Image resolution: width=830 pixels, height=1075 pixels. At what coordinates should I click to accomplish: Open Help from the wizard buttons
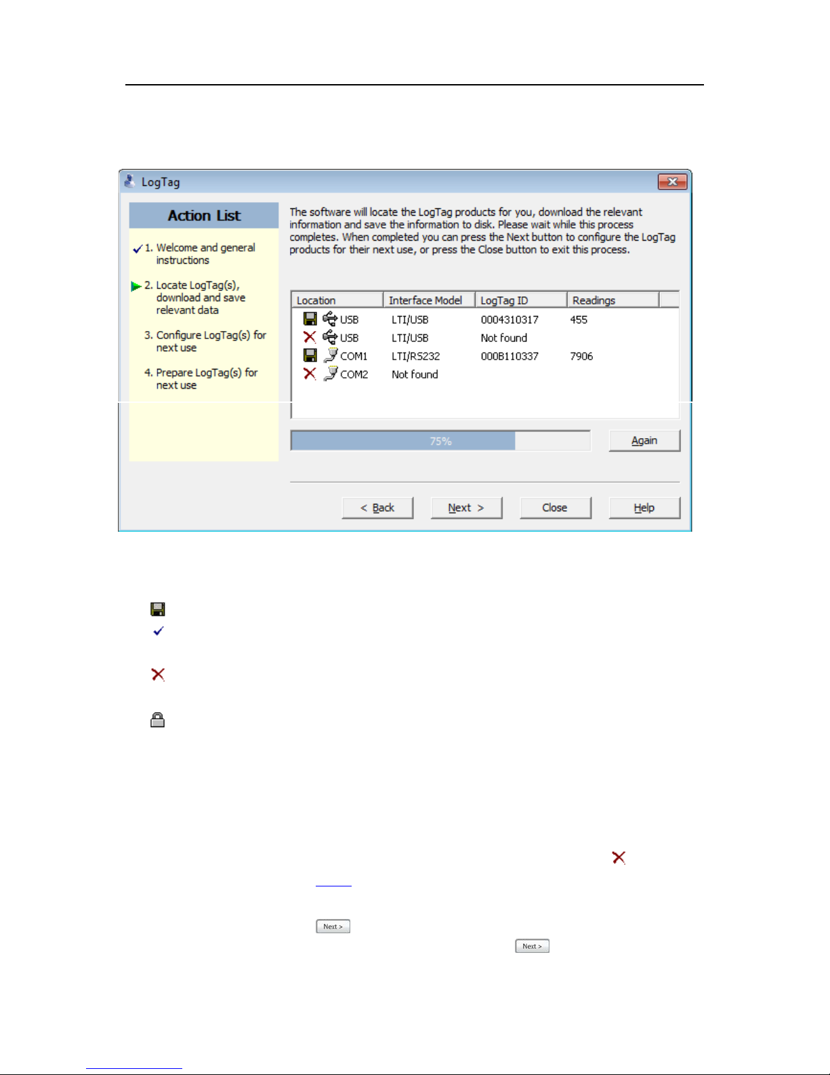[x=644, y=507]
